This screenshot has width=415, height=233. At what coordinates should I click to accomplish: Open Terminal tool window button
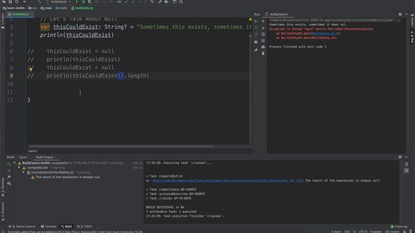pos(49,227)
